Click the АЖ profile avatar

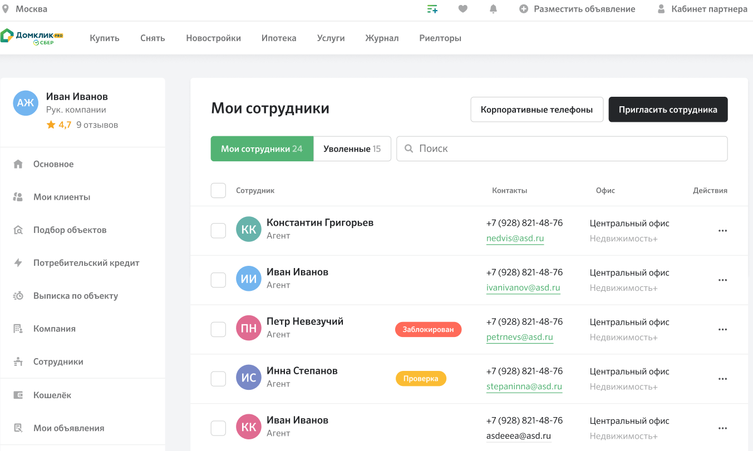tap(26, 103)
